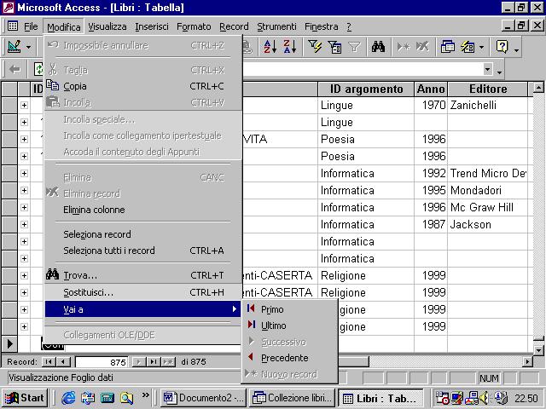Open the Visualizza menu
The height and width of the screenshot is (409, 546).
click(x=107, y=26)
